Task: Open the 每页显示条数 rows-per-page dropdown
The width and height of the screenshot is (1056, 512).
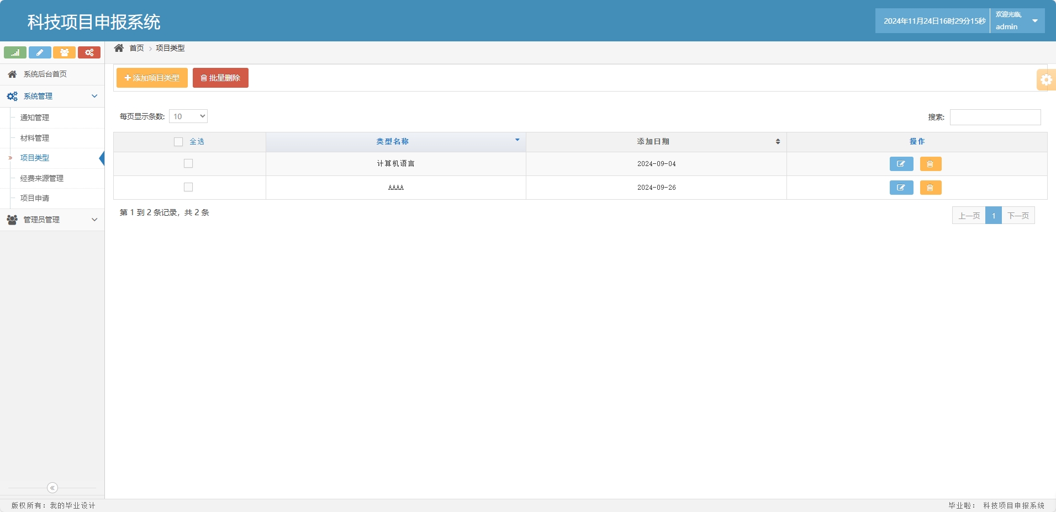Action: tap(188, 116)
